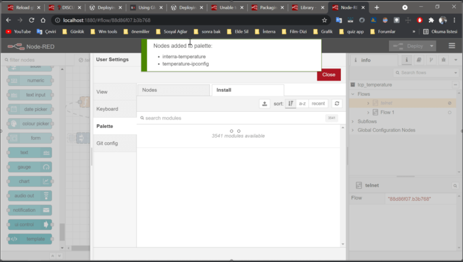Toggle sort order direction icon

[291, 103]
